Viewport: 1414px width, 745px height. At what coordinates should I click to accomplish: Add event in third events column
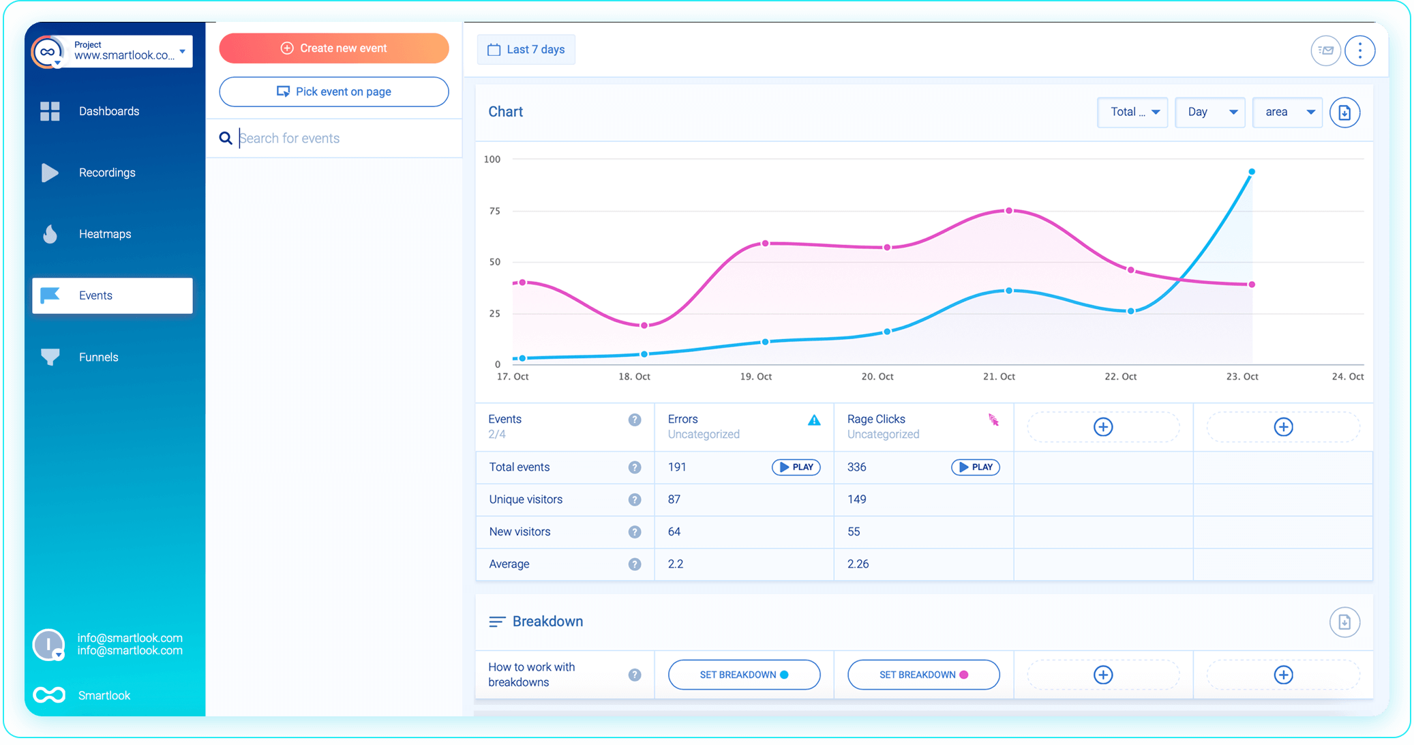click(x=1102, y=427)
